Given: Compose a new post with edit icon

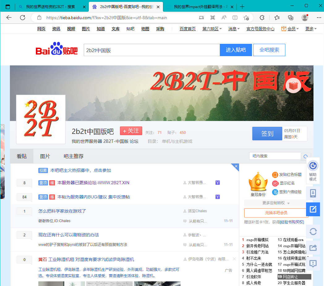Looking at the screenshot, I should coord(313,209).
